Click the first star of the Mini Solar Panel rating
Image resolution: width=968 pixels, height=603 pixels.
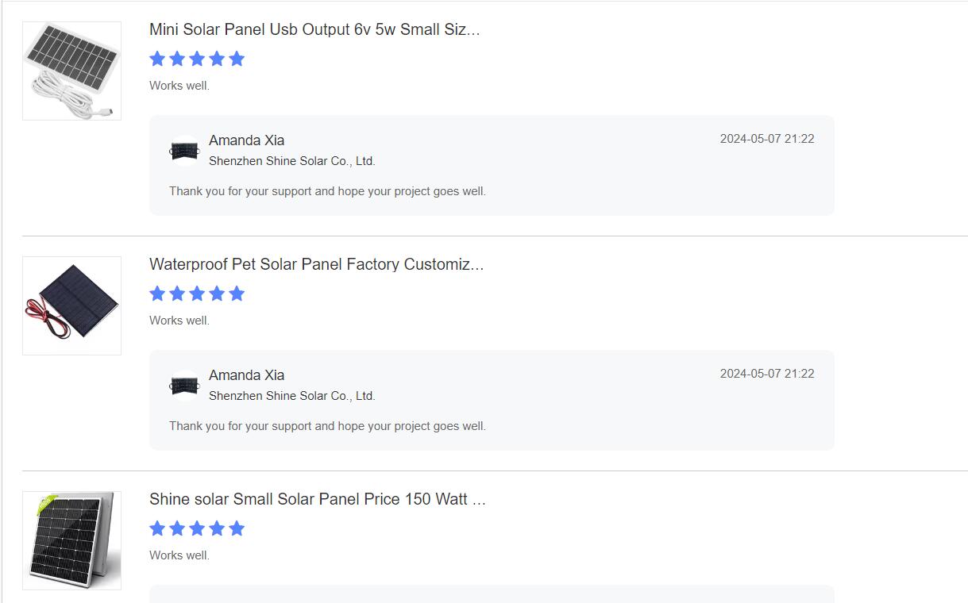157,59
